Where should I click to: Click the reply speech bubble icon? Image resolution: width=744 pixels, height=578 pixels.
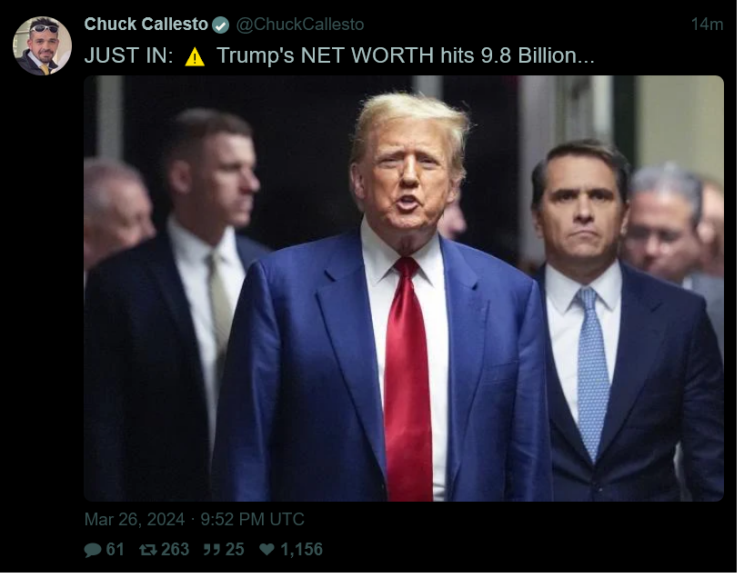93,550
